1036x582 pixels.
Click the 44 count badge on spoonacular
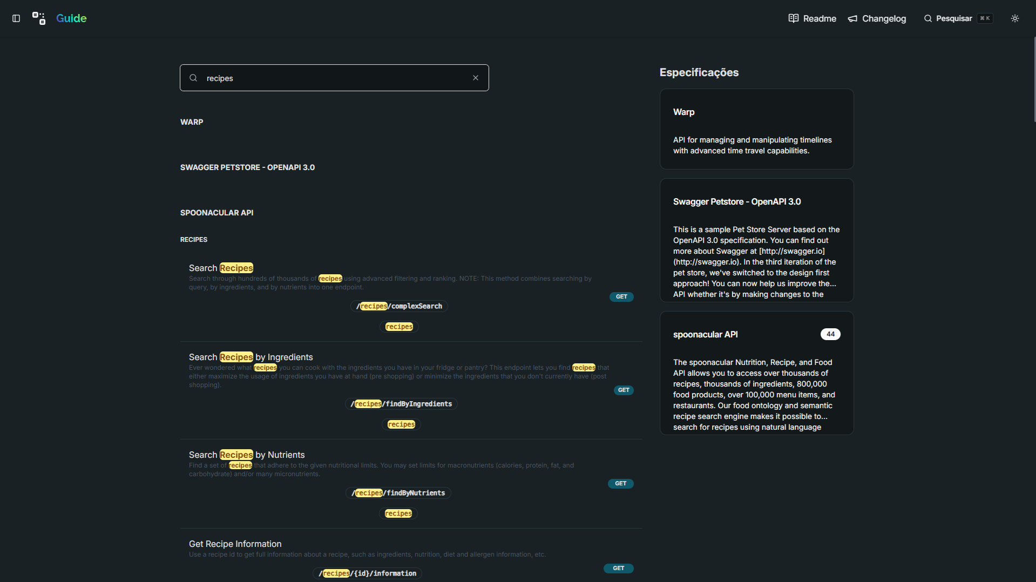pos(830,334)
